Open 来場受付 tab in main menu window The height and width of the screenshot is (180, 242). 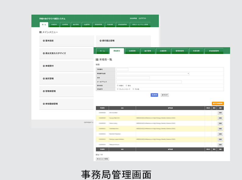54,25
